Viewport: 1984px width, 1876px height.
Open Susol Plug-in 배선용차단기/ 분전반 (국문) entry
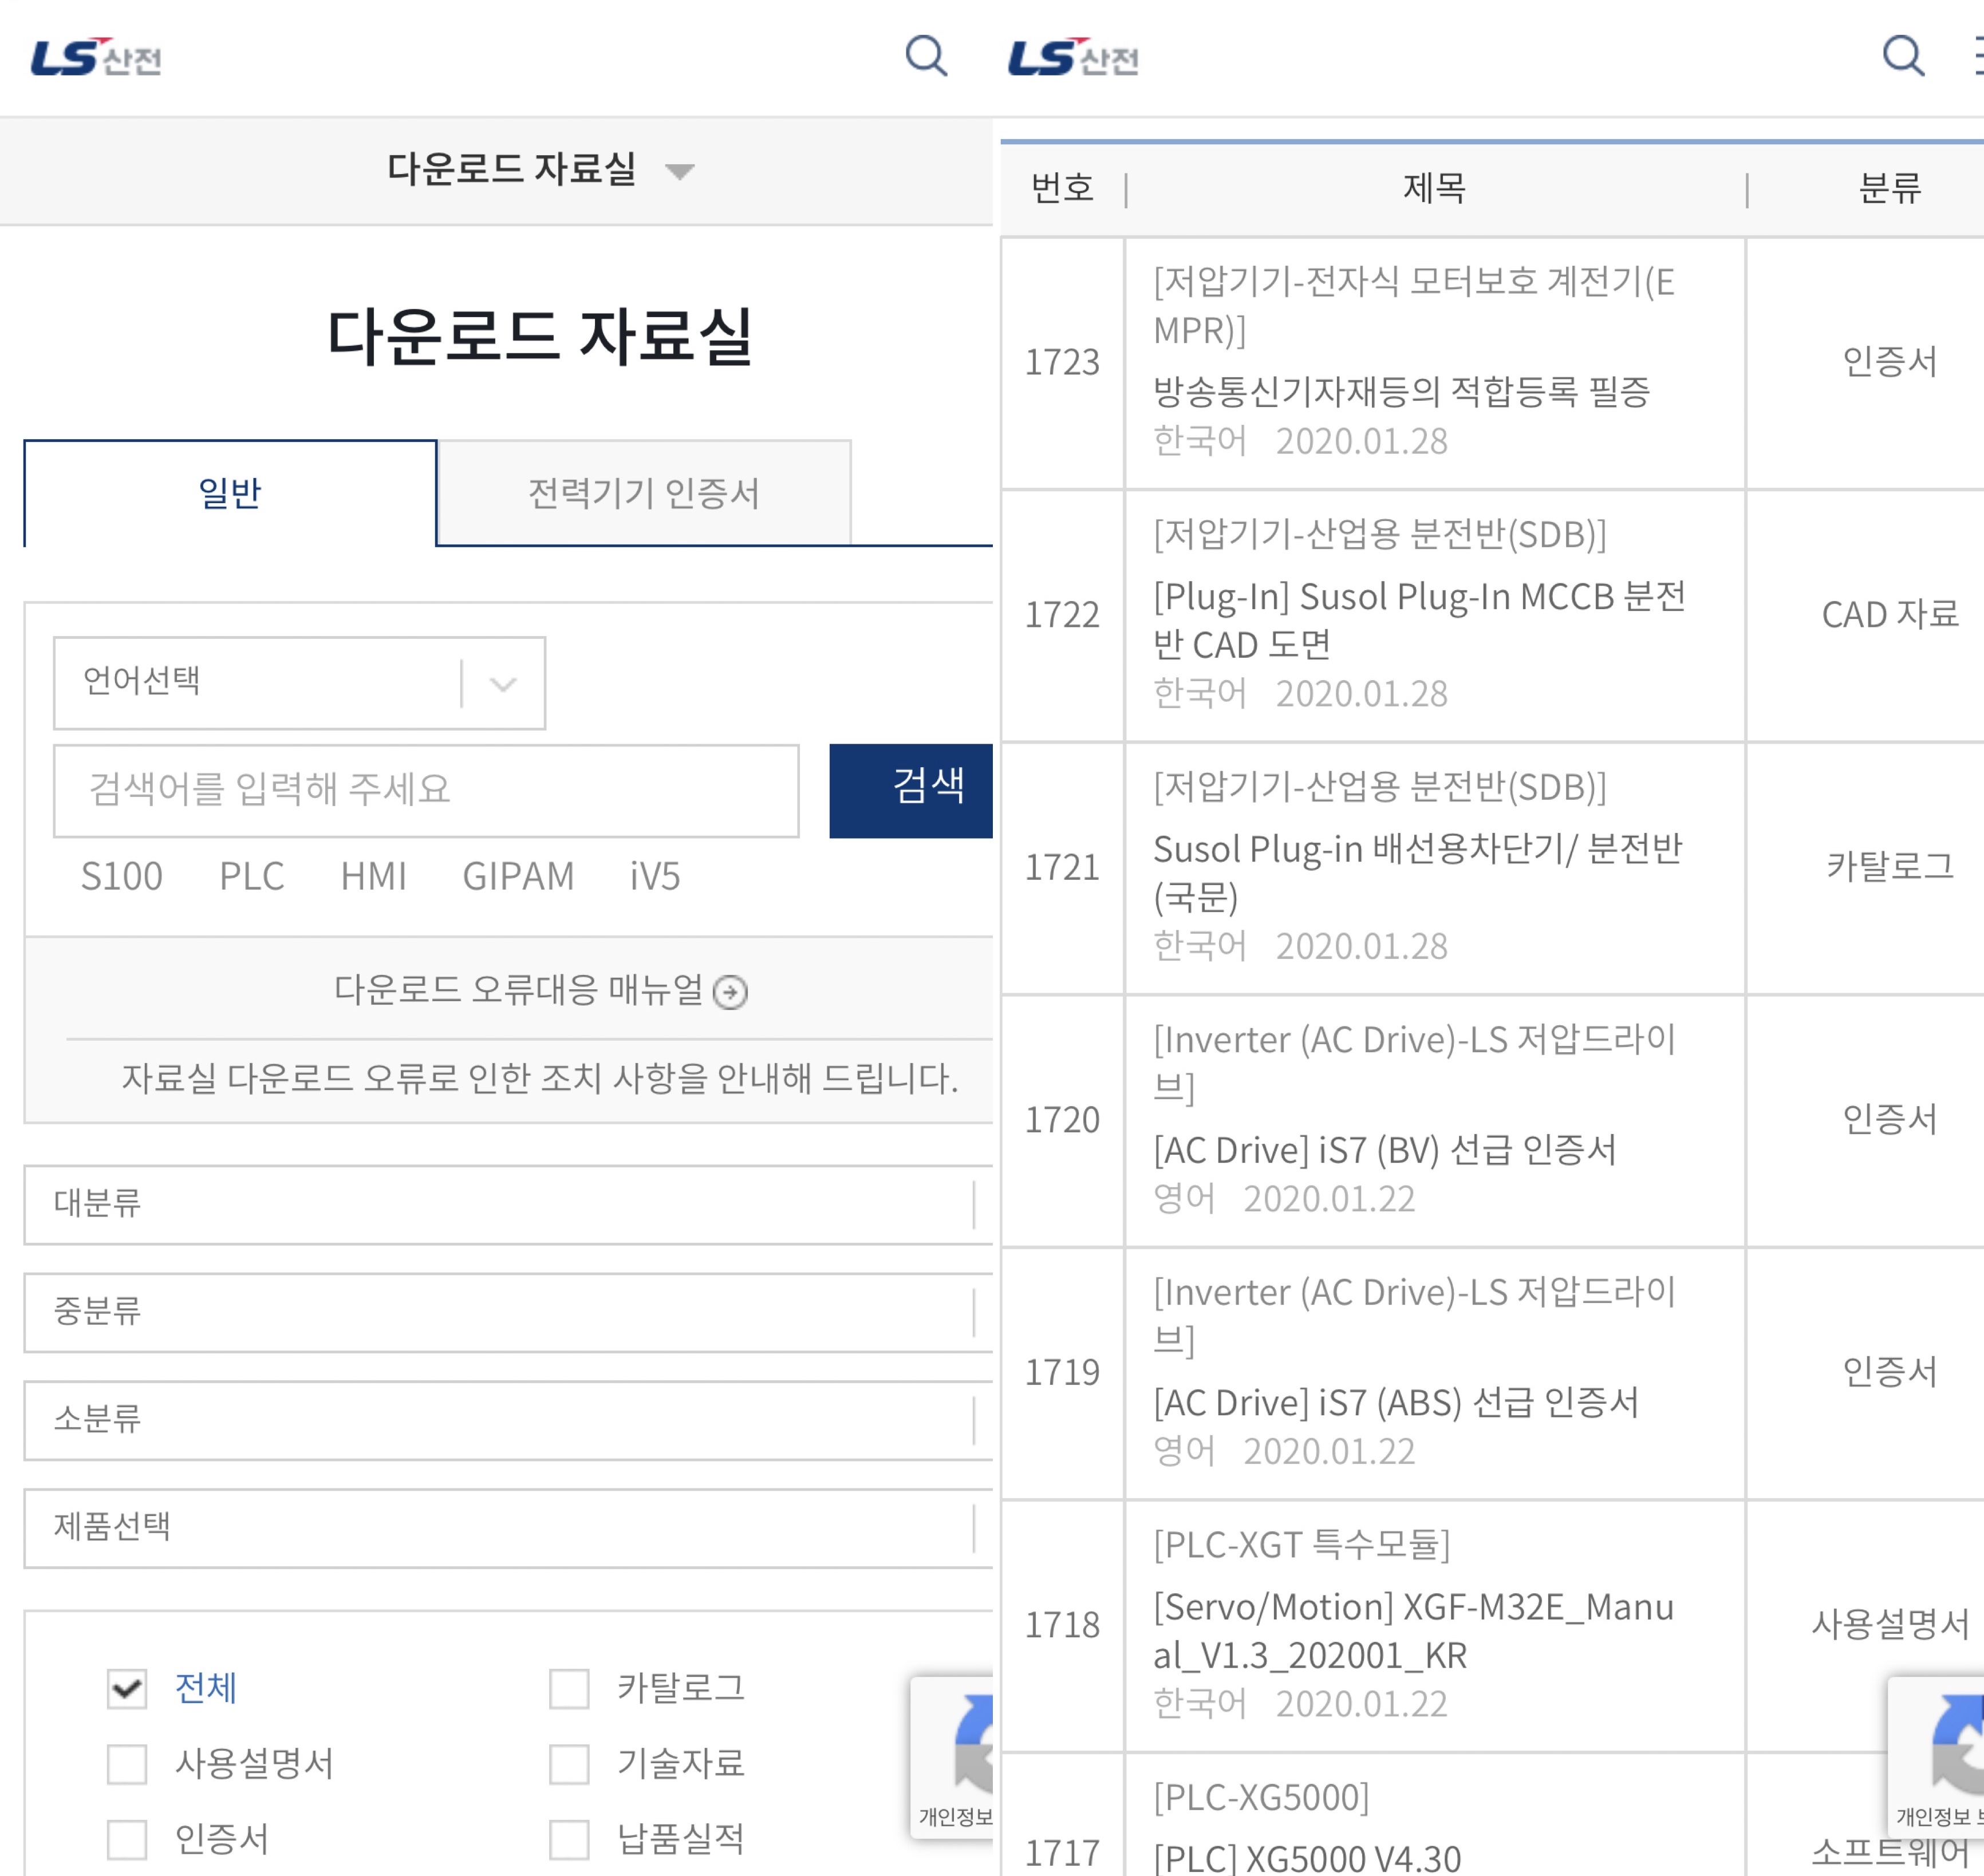click(x=1418, y=873)
